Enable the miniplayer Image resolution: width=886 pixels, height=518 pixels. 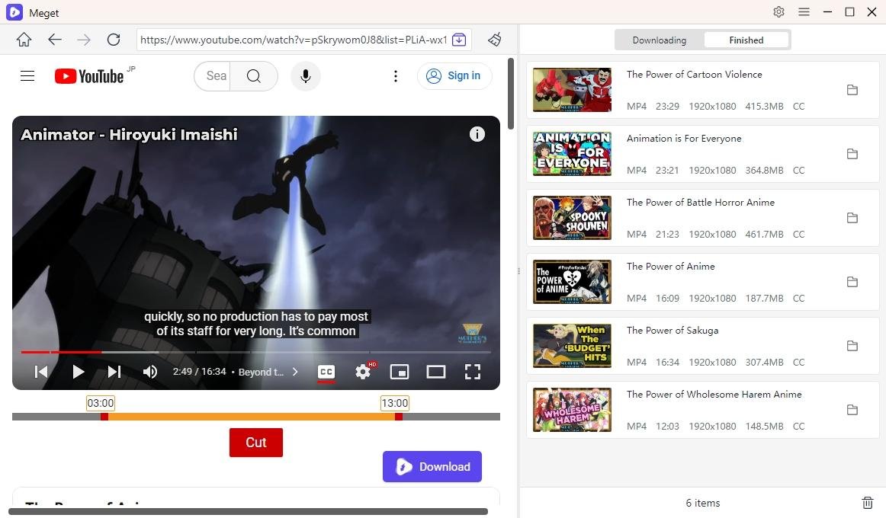[x=400, y=371]
